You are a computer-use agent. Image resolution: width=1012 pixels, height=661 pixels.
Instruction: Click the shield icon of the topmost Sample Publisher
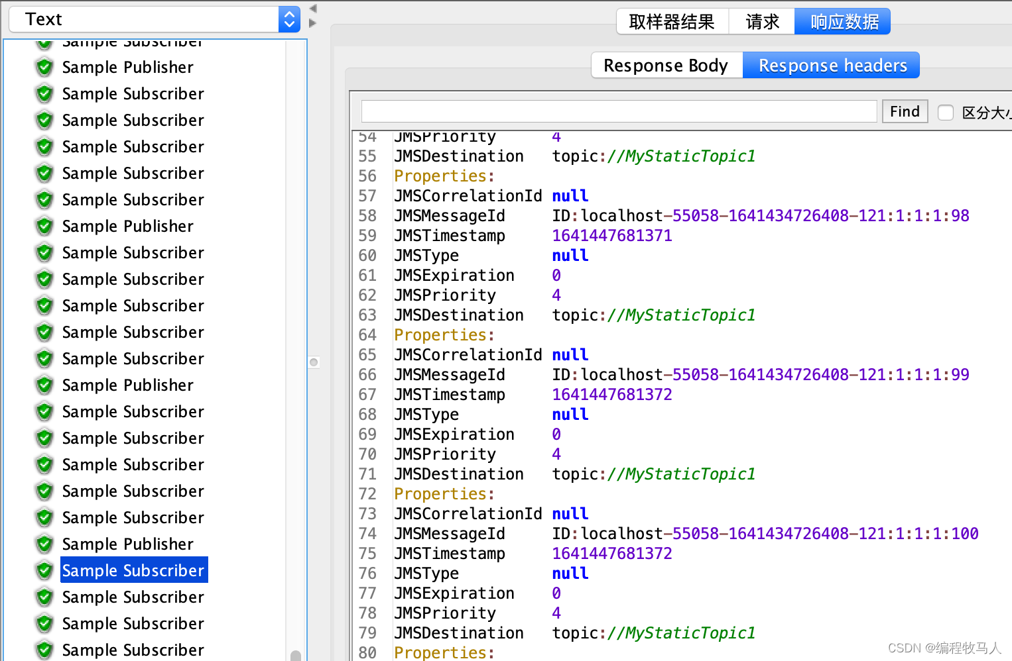44,67
